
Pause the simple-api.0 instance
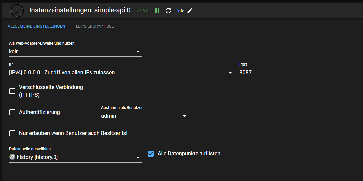(157, 11)
